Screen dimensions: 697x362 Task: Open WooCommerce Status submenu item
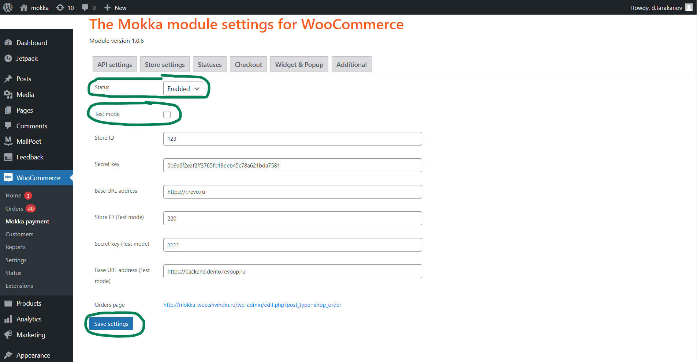tap(14, 273)
